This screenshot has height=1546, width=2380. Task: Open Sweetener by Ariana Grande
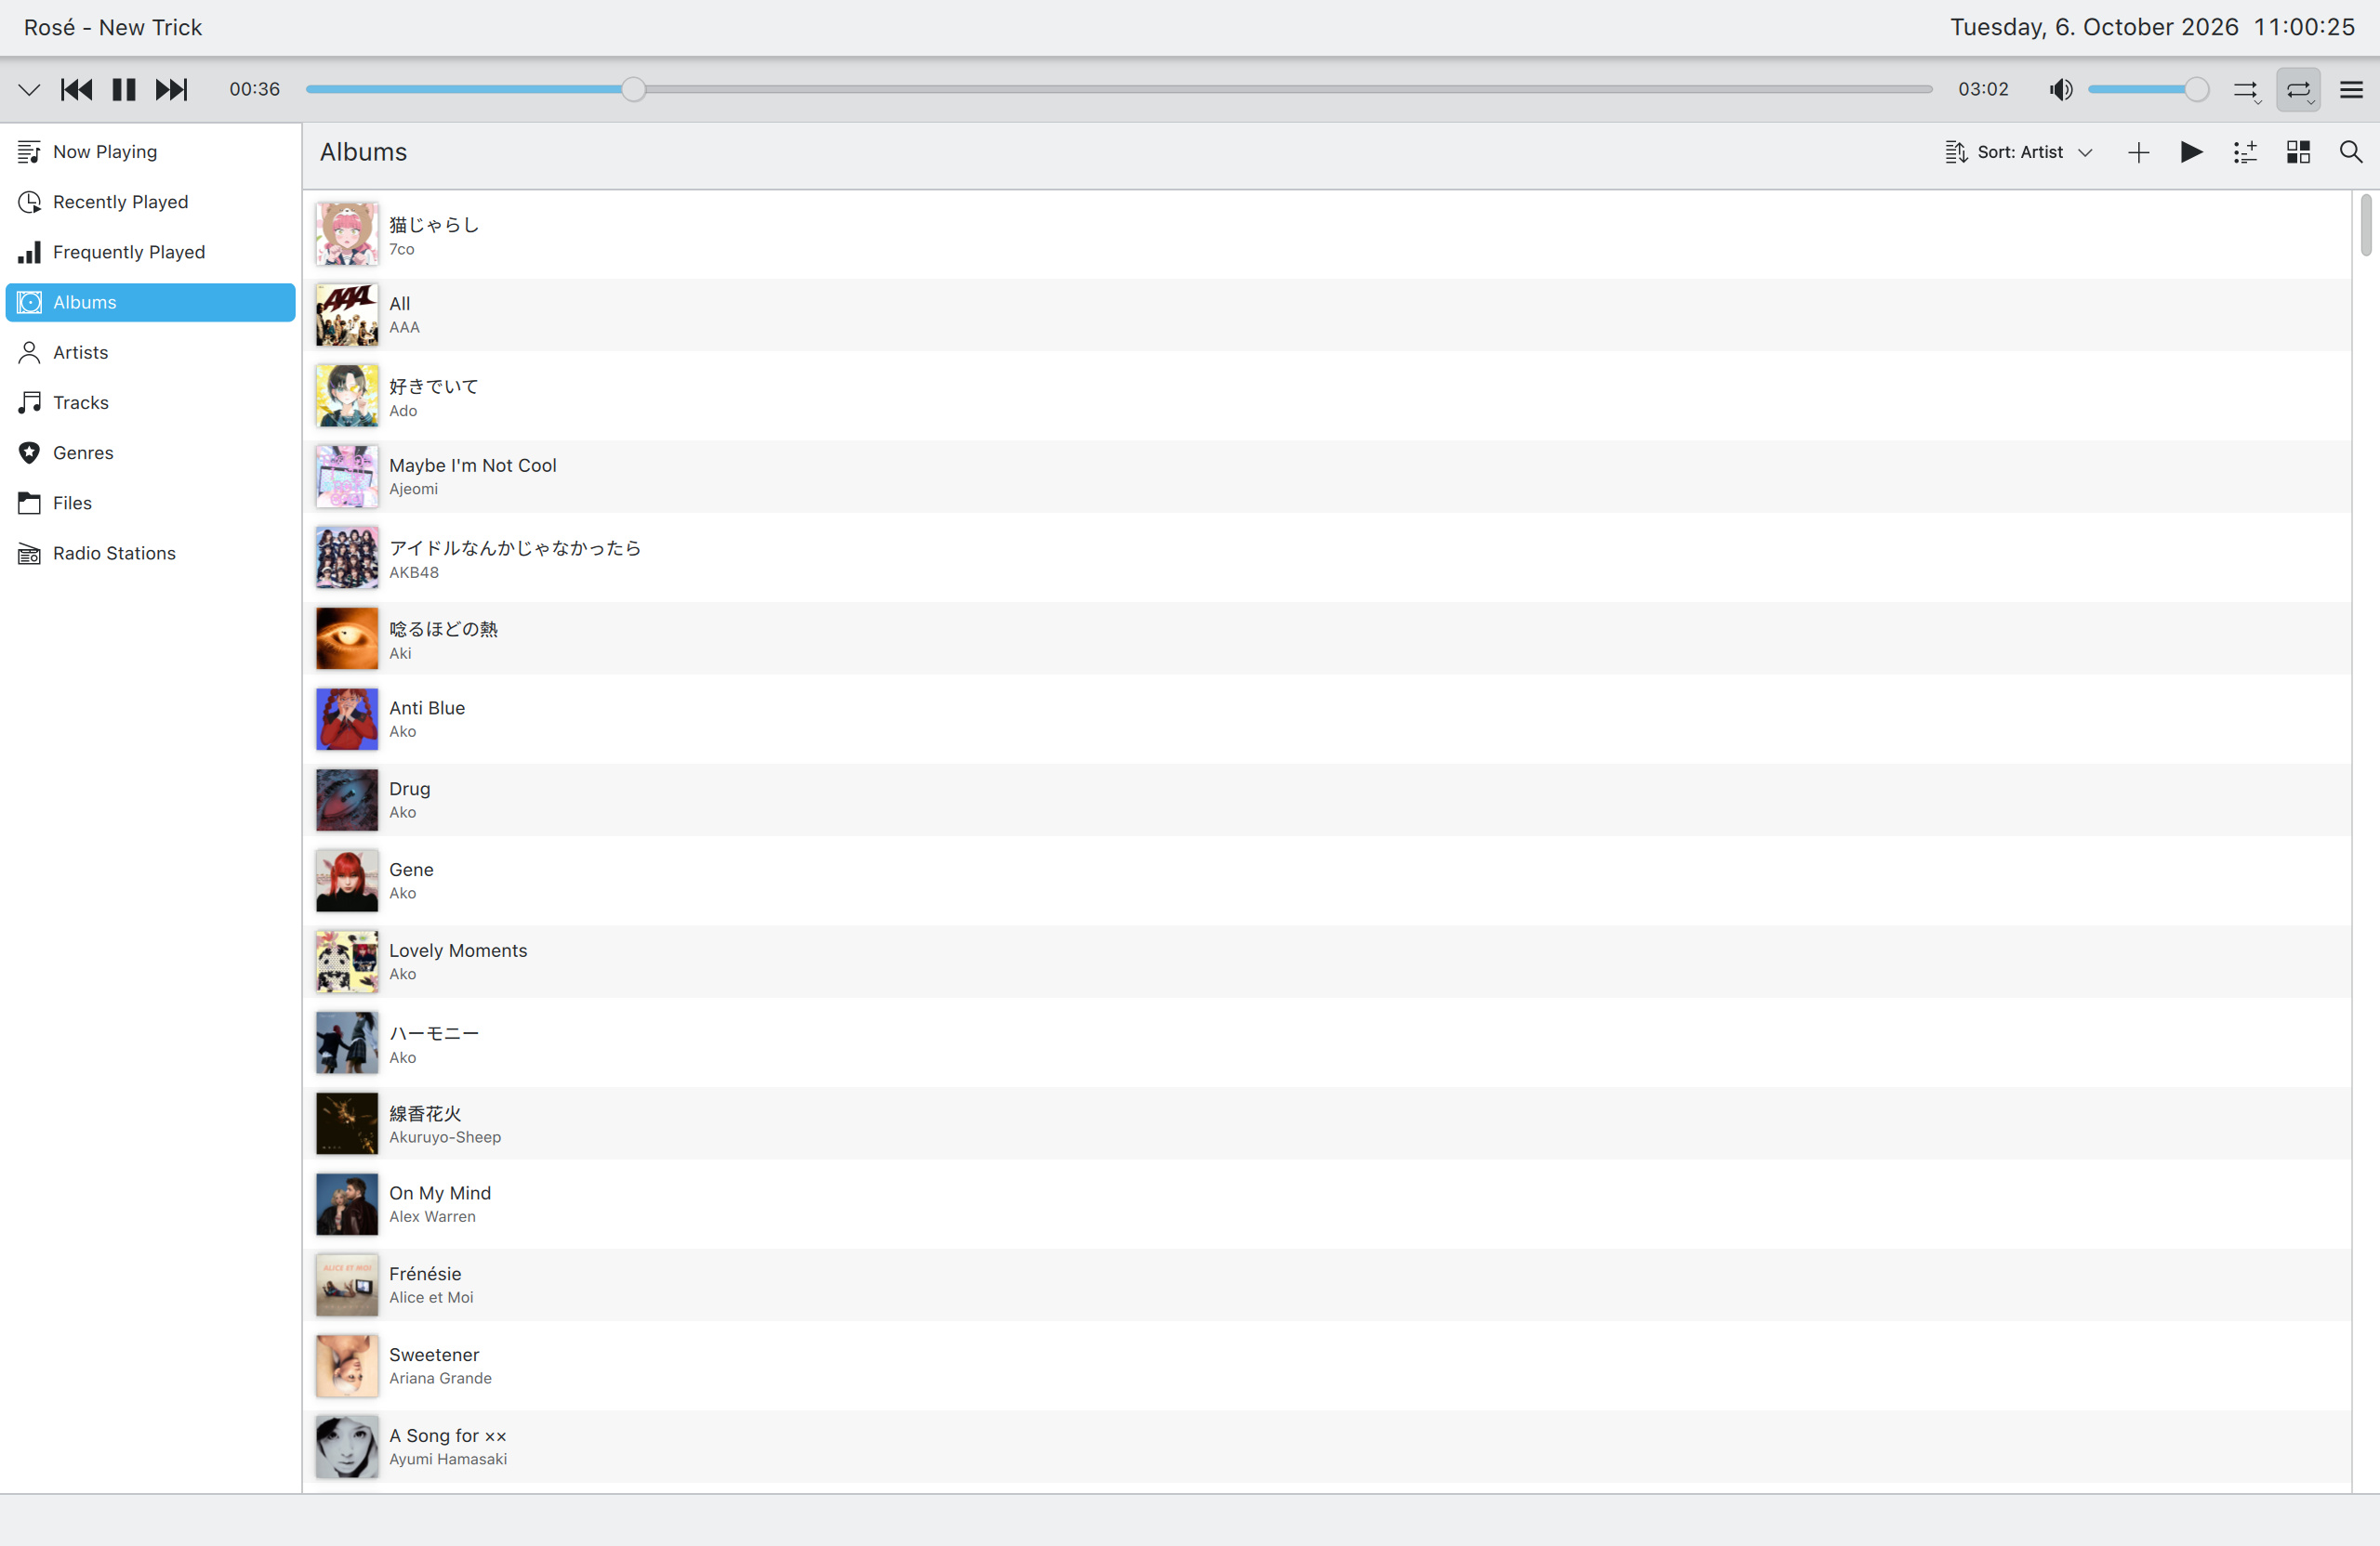coord(1327,1365)
